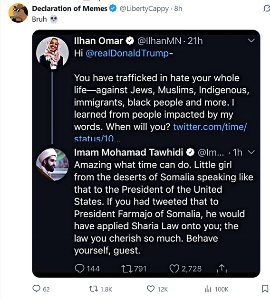270x299 pixels.
Task: Expand chevron menu on Ilhan Omar tweet
Action: point(251,40)
